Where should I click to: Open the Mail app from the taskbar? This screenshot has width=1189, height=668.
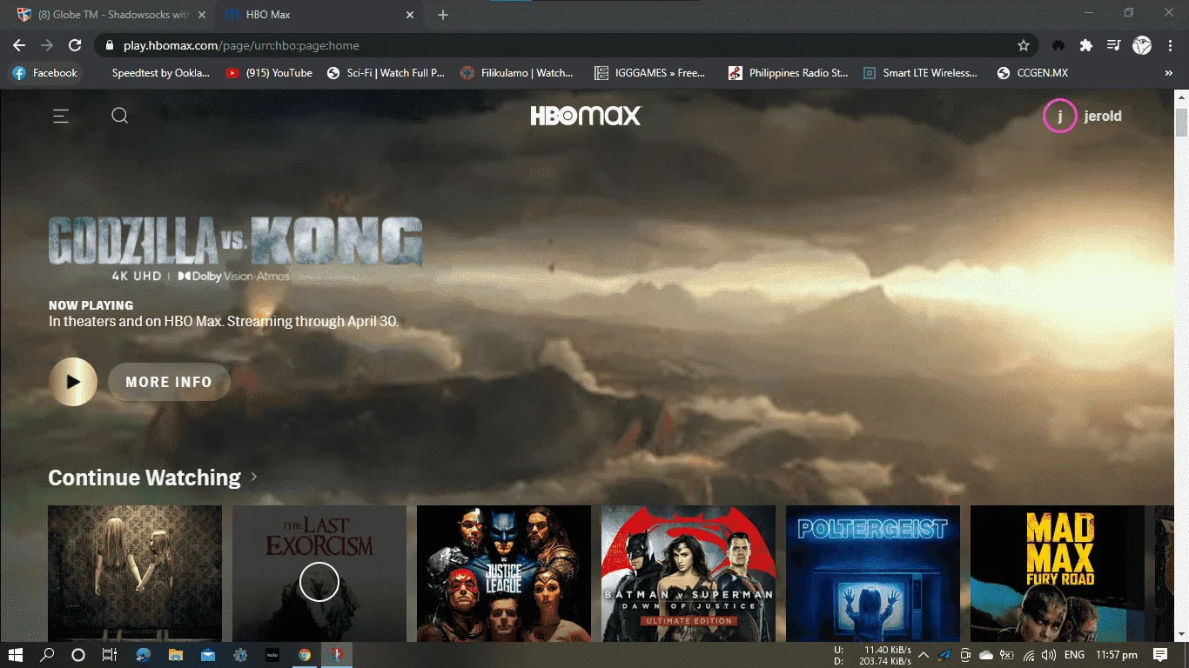(208, 655)
